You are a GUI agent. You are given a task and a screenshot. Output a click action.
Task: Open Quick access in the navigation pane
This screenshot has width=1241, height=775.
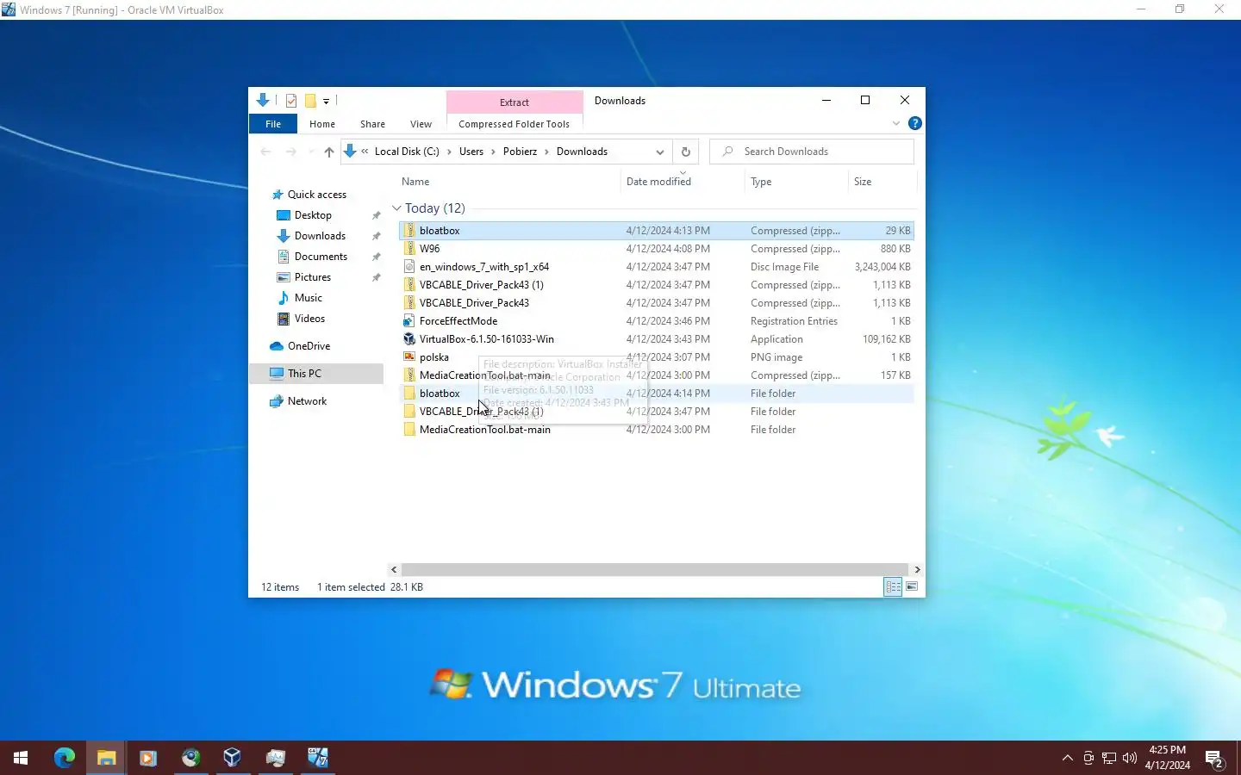(316, 195)
